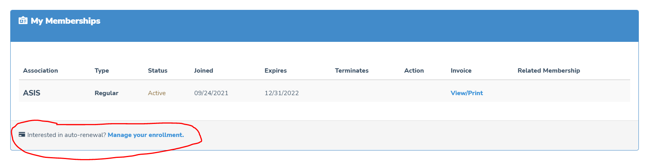Select the Joined column header
The image size is (670, 165).
tap(204, 71)
